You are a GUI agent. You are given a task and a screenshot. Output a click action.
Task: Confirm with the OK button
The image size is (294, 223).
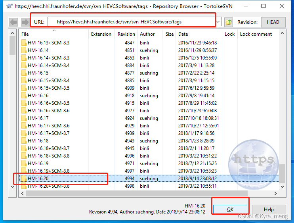pos(230,209)
